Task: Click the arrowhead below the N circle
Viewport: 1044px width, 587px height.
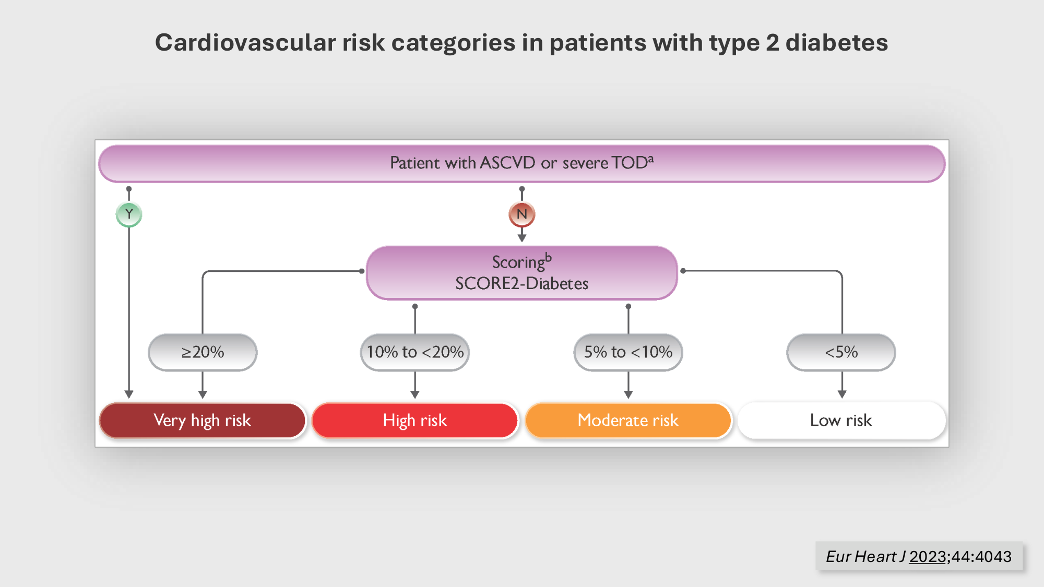Action: click(x=521, y=238)
